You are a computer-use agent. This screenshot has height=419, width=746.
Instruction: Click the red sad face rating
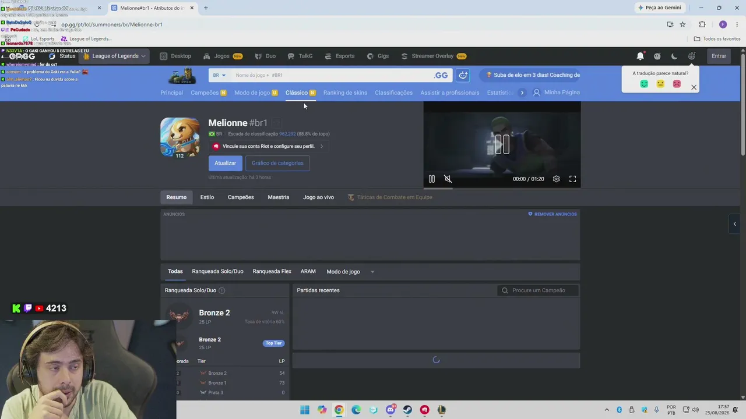[677, 84]
